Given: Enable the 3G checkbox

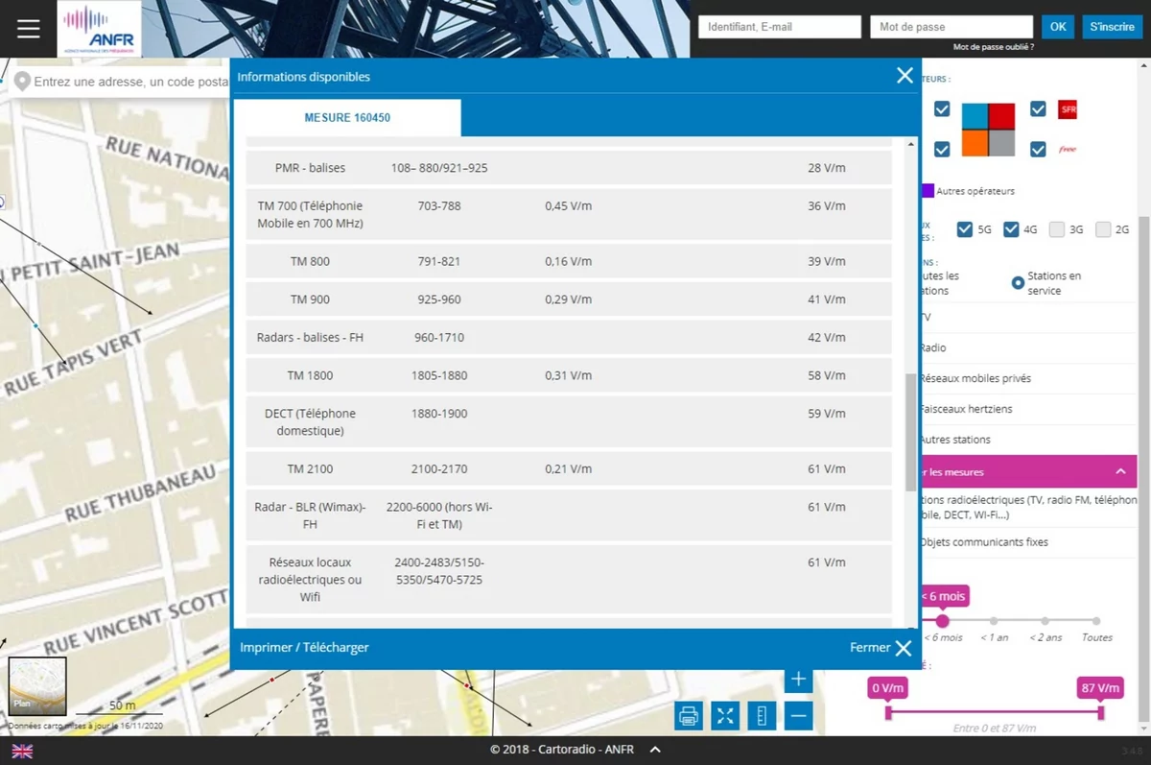Looking at the screenshot, I should 1057,229.
